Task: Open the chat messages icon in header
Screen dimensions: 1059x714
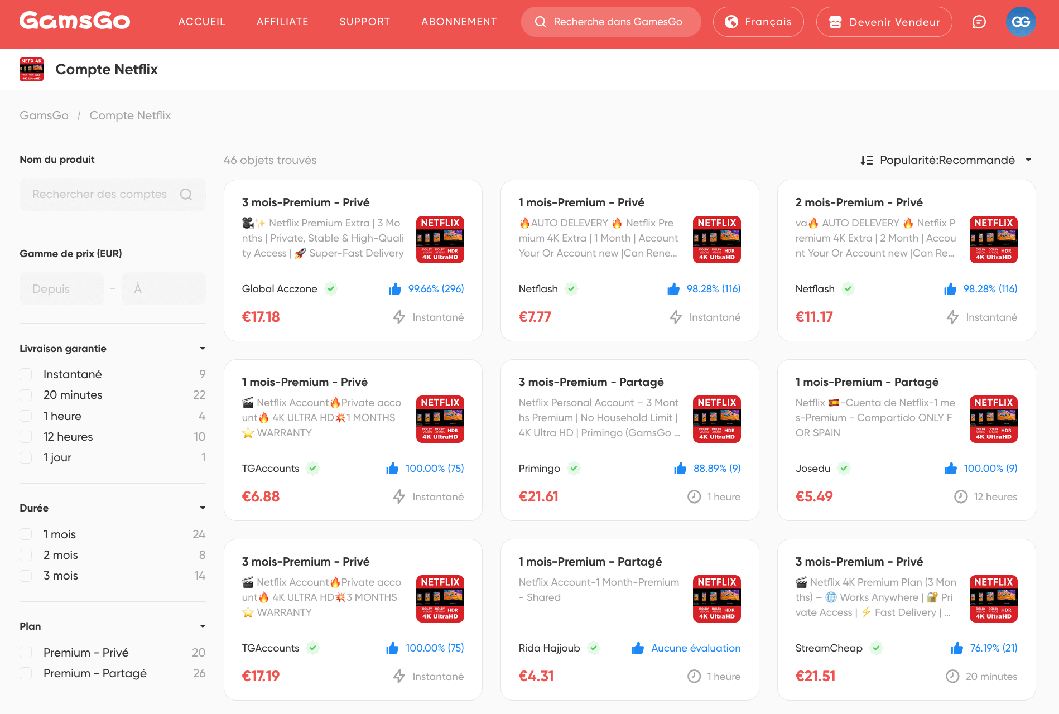Action: pyautogui.click(x=979, y=22)
